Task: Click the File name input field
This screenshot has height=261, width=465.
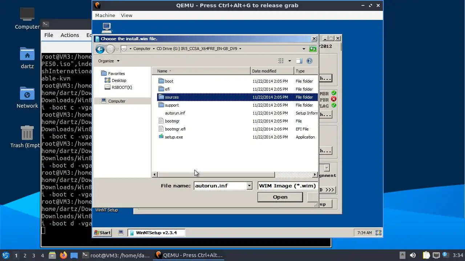Action: (x=220, y=186)
